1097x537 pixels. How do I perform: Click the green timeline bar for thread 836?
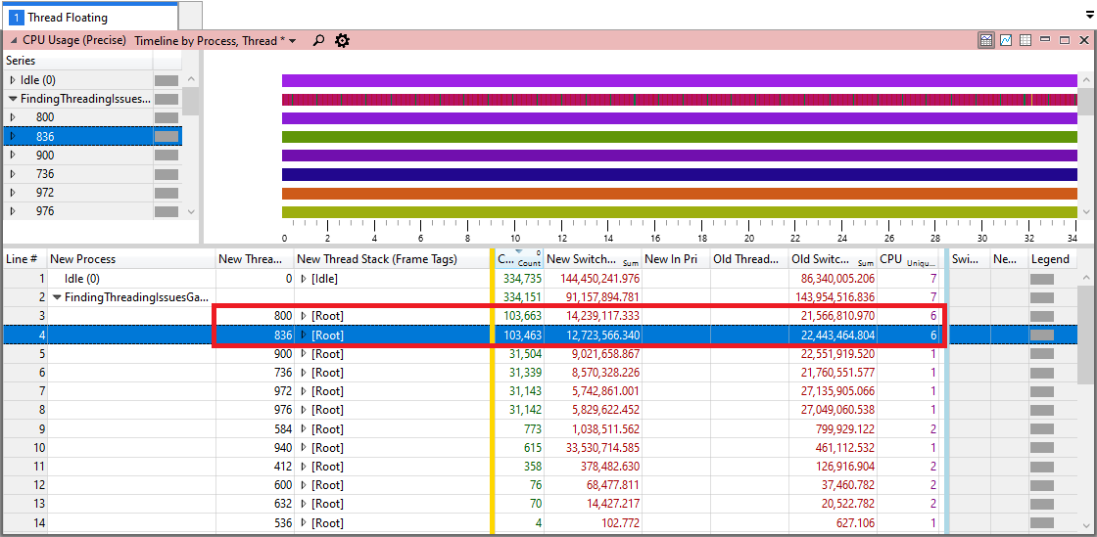[680, 137]
